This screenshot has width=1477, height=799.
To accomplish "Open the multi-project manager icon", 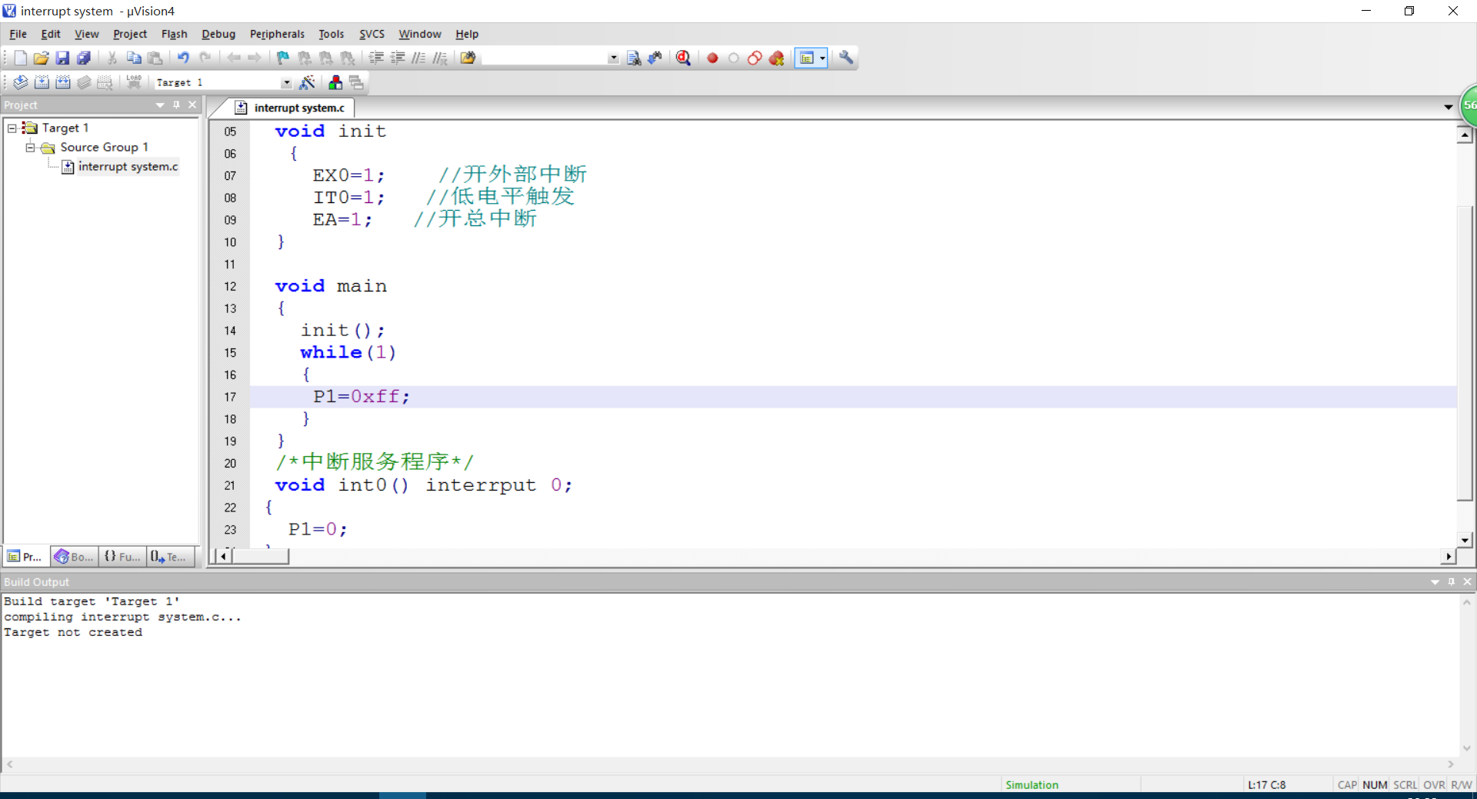I will [356, 82].
